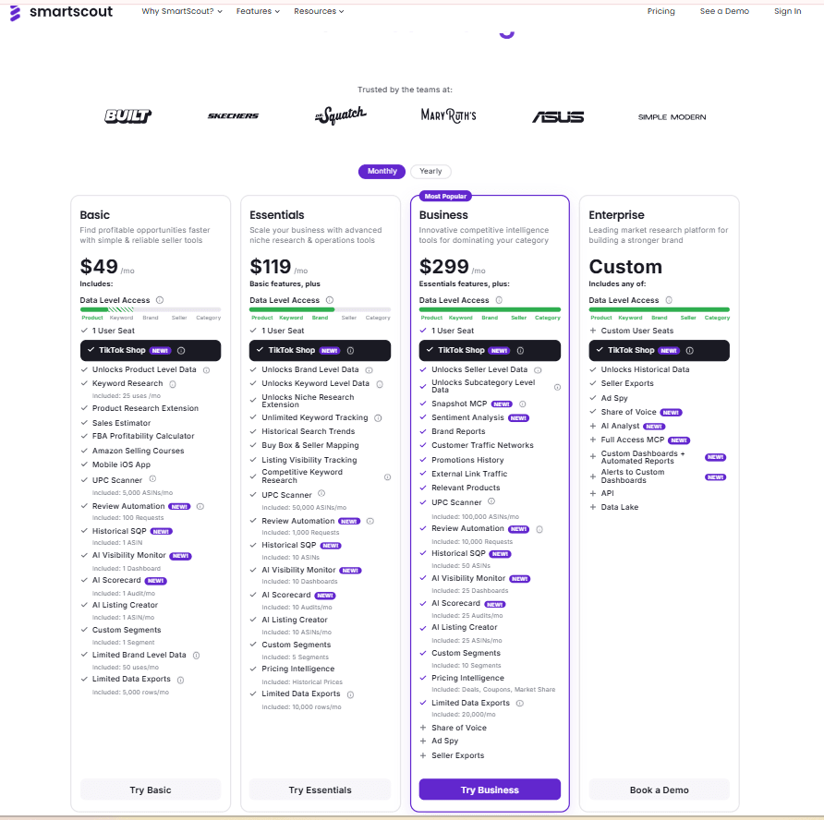Image resolution: width=824 pixels, height=820 pixels.
Task: Click info icon beside Snapshot MCP
Action: click(x=522, y=404)
